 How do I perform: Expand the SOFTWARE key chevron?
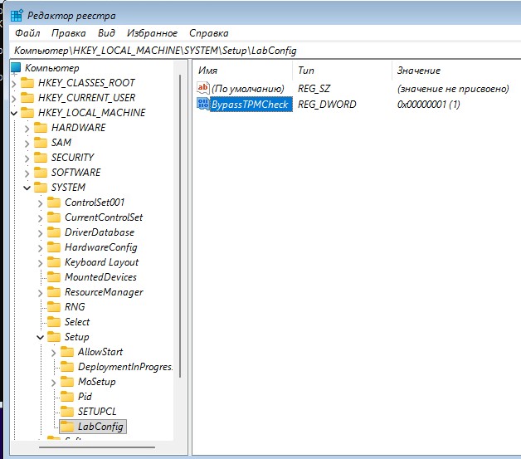click(27, 173)
